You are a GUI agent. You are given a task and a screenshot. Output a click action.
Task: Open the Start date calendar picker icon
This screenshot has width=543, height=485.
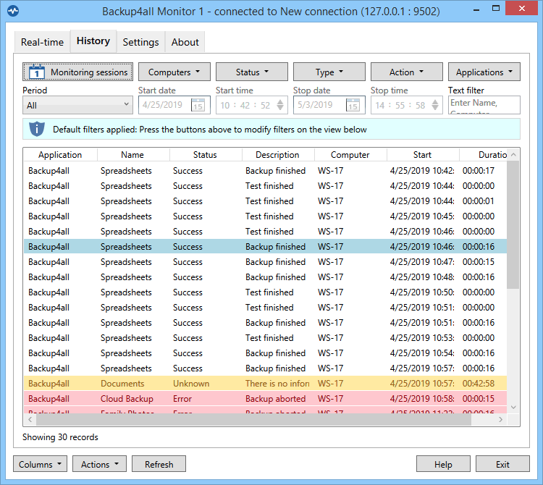198,106
